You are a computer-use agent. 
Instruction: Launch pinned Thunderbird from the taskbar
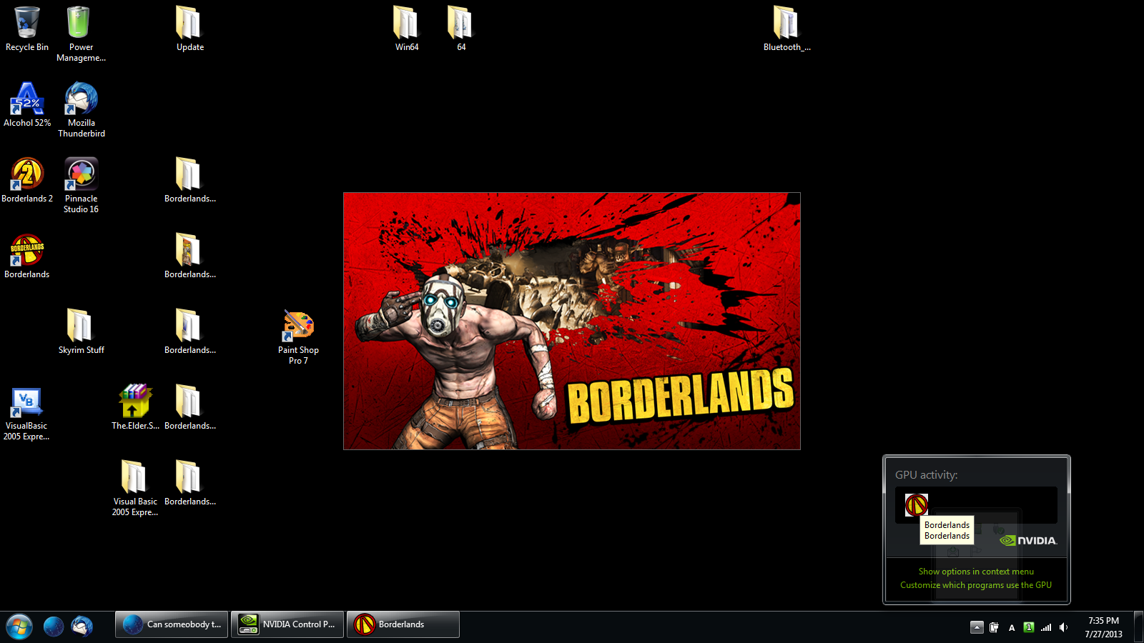pos(82,626)
